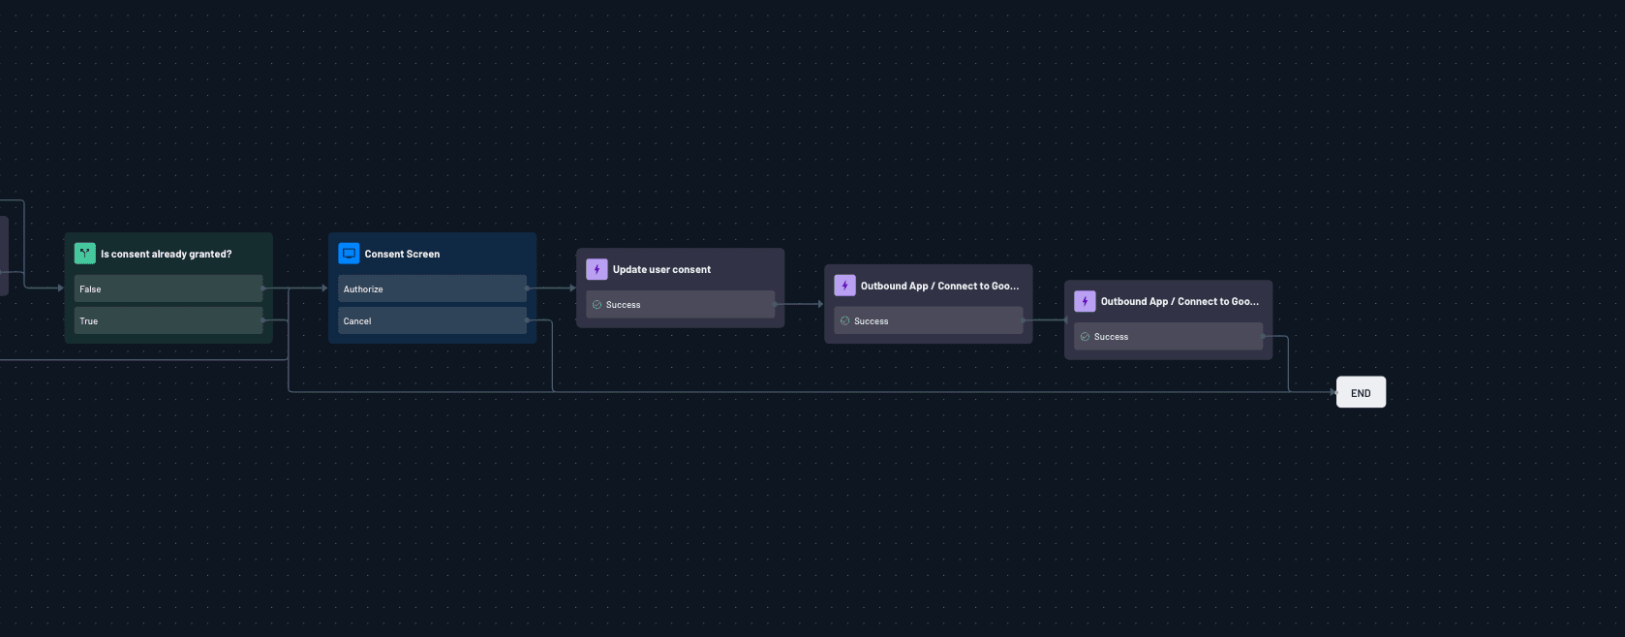Click lightning icon of Outbound App node after Update consent
Viewport: 1625px width, 637px height.
(x=844, y=286)
